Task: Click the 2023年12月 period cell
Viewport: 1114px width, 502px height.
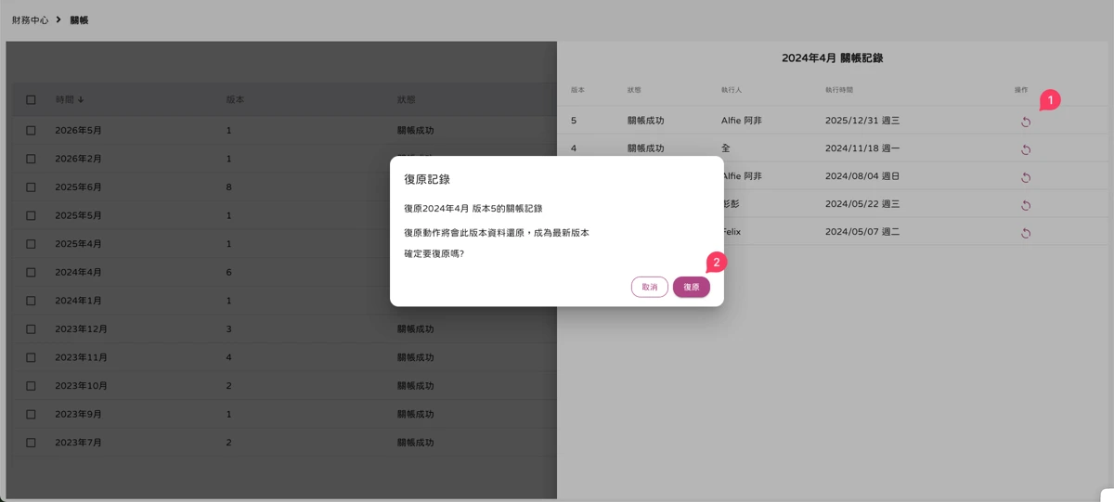Action: (81, 329)
